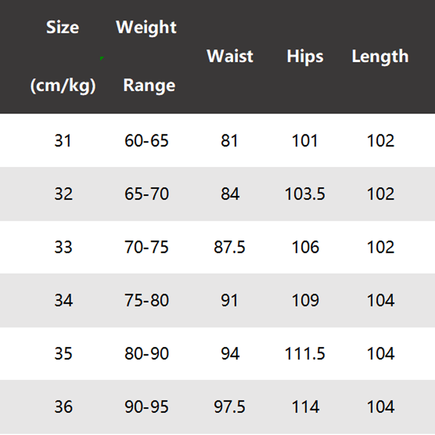Image resolution: width=435 pixels, height=435 pixels.
Task: Select the length value for size 34
Action: point(380,301)
